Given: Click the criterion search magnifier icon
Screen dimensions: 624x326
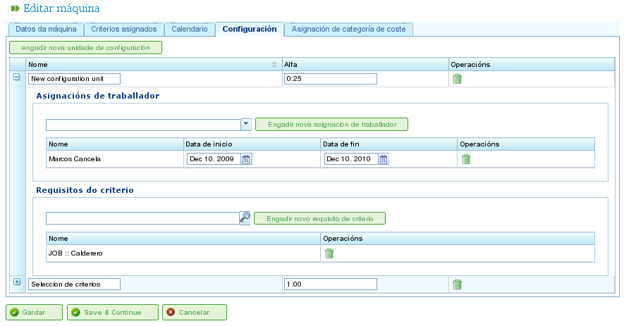Looking at the screenshot, I should [x=245, y=218].
